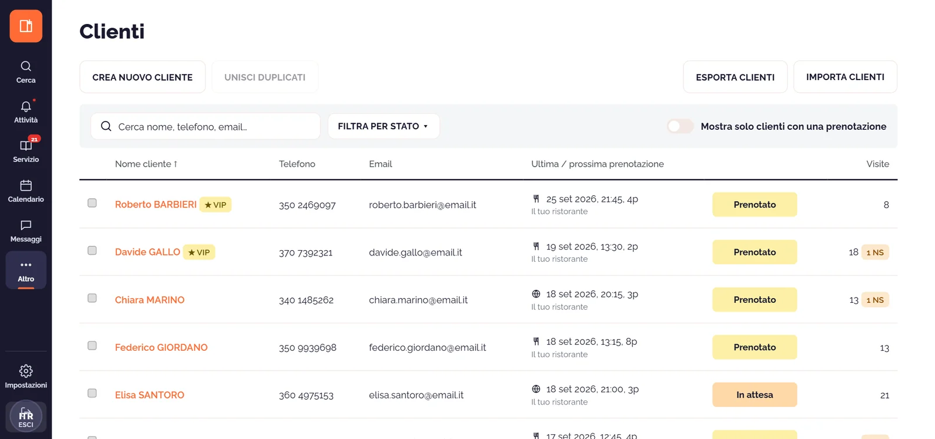Click fork-knife icon for Roberto Barbieri booking
935x439 pixels.
536,199
